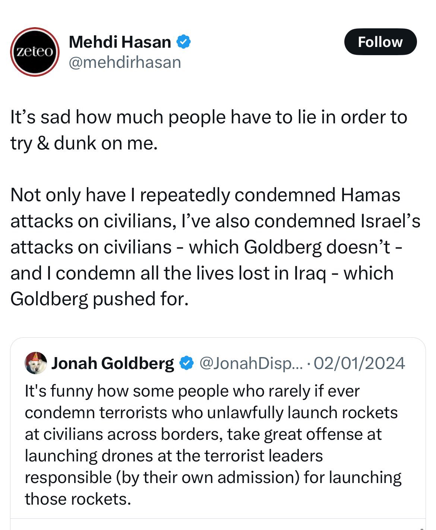This screenshot has height=530, width=436.
Task: Click the blank strip below quoted tweet divider
Action: point(218,525)
